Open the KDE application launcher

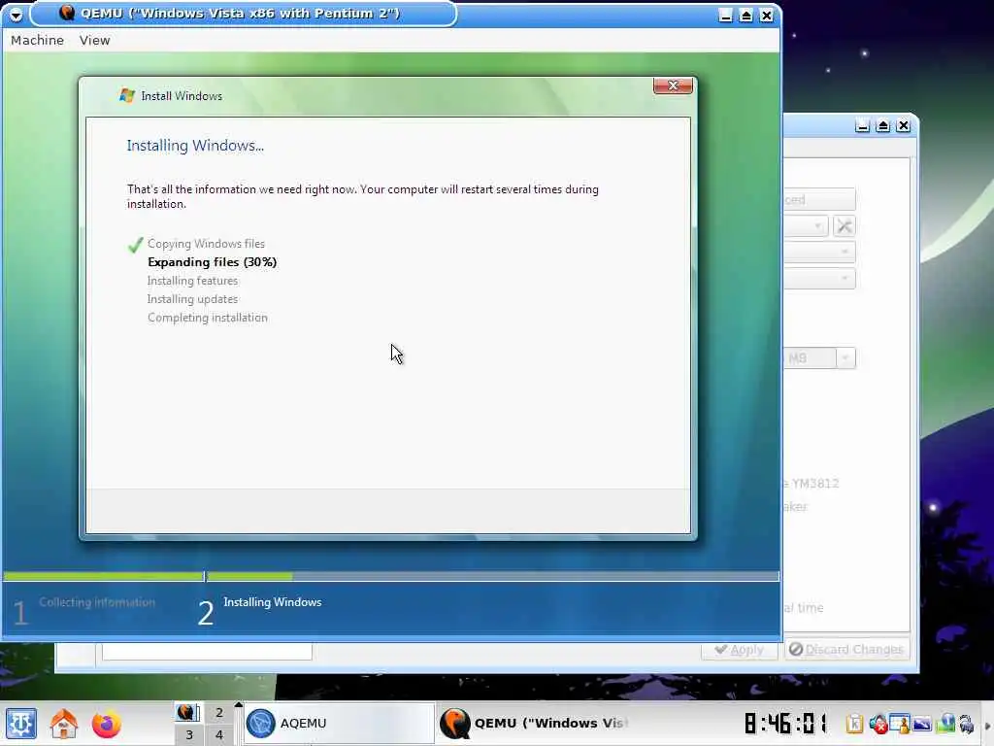click(21, 724)
